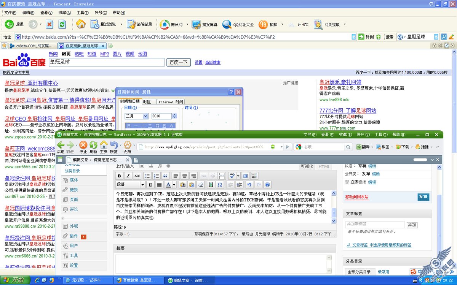Screen dimensions: 457x285
Task: Open 工具 menu in 360 browser
Action: coord(381,135)
